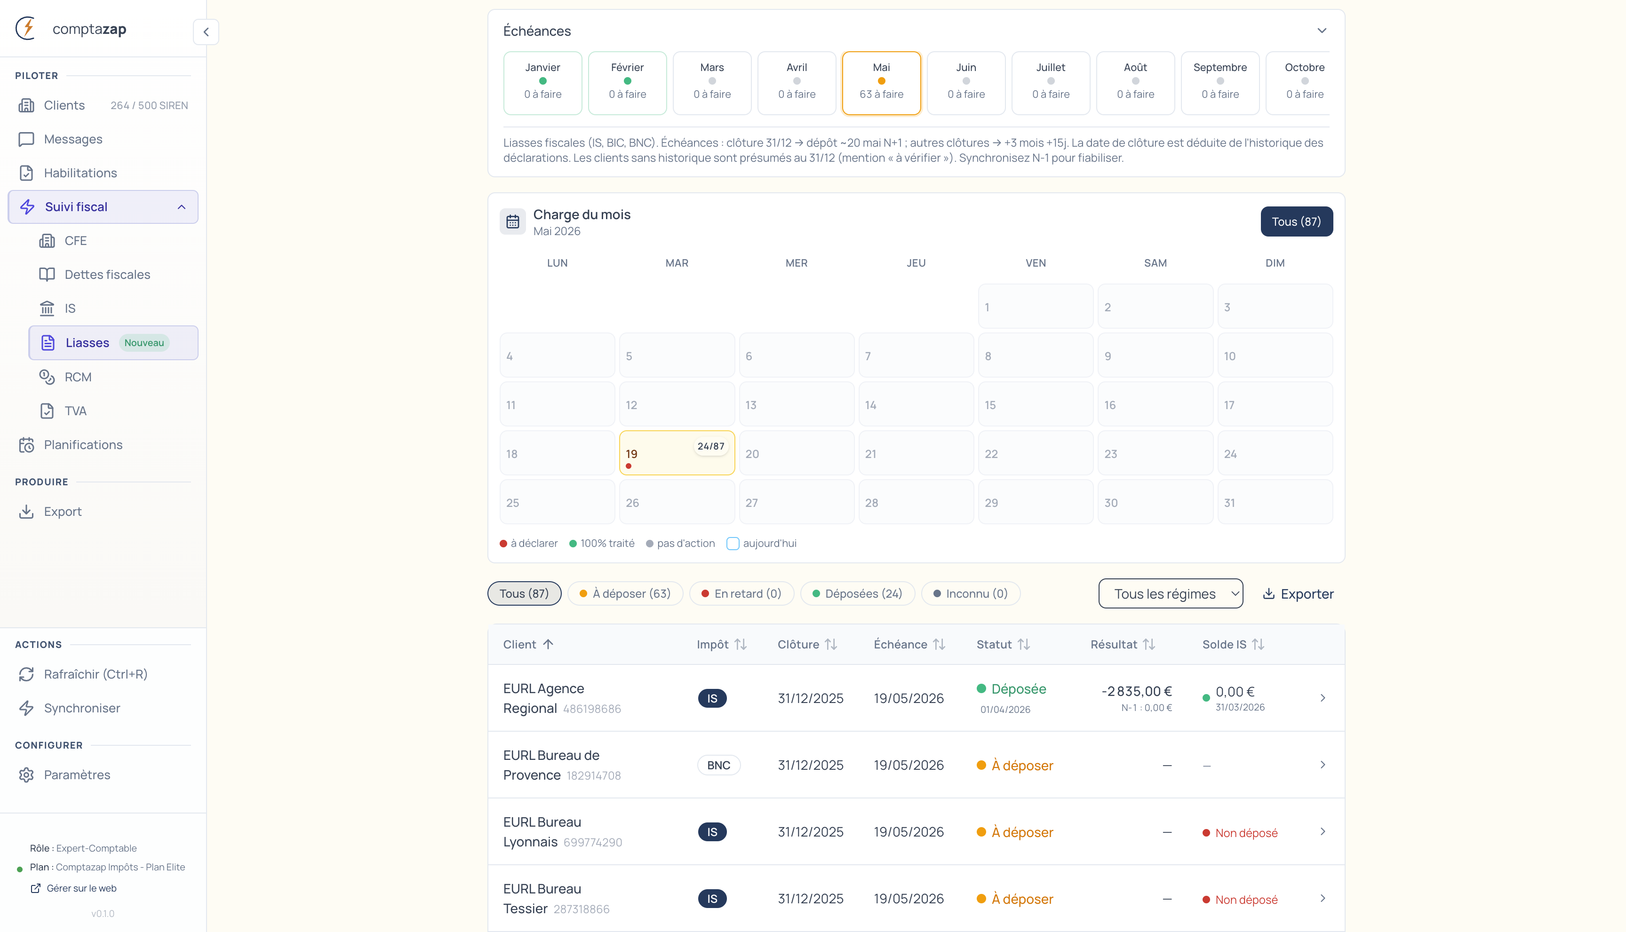Click the Tous (87) calendar button
The height and width of the screenshot is (932, 1626).
point(1296,221)
